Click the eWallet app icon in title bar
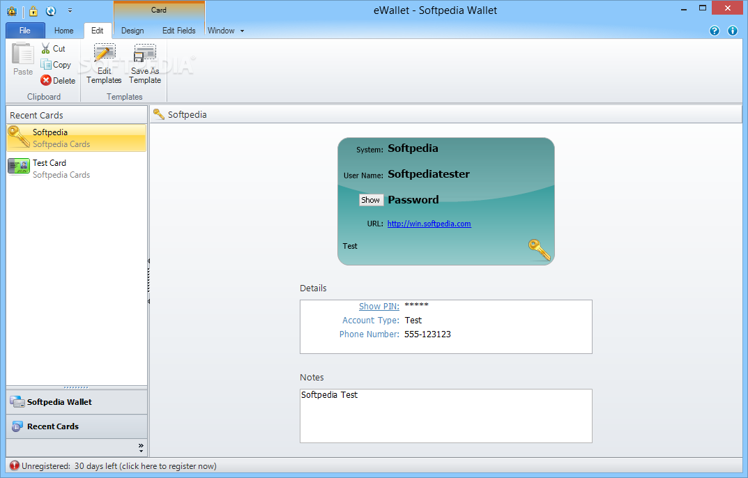The height and width of the screenshot is (478, 748). (11, 10)
